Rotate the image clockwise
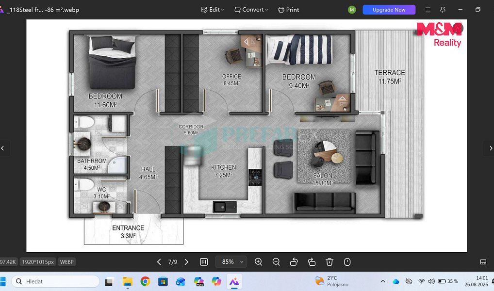The width and height of the screenshot is (494, 291). [312, 262]
